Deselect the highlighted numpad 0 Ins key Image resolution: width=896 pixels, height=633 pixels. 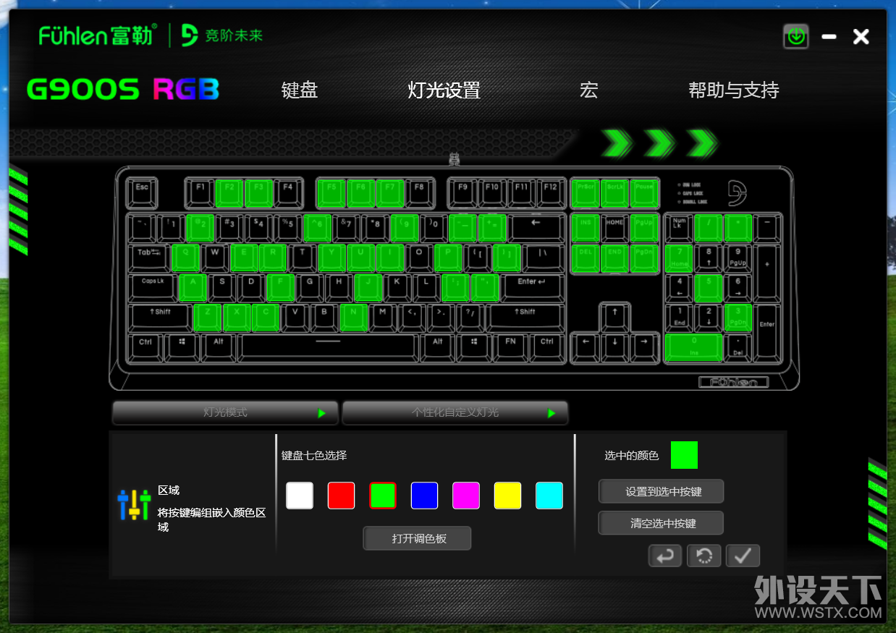pos(694,346)
